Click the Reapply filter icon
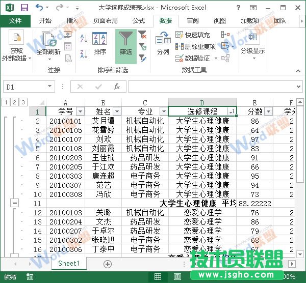This screenshot has width=306, height=283. pos(143,47)
